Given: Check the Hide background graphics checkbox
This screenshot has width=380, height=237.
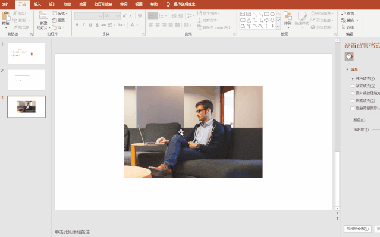Looking at the screenshot, I should 353,108.
